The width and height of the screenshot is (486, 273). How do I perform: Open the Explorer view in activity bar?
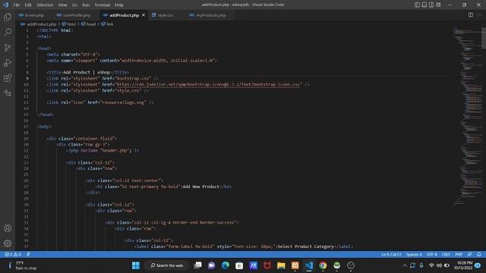(8, 17)
